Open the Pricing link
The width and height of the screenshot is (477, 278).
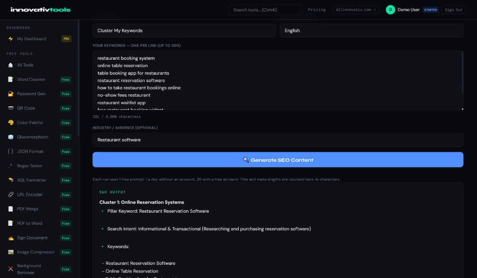pyautogui.click(x=317, y=10)
